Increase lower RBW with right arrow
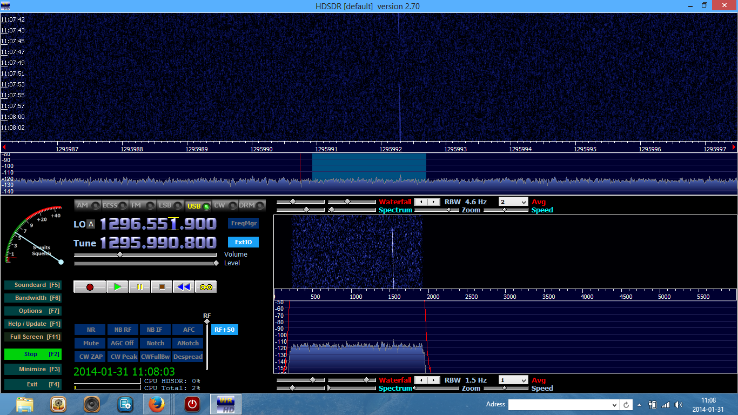 coord(434,380)
